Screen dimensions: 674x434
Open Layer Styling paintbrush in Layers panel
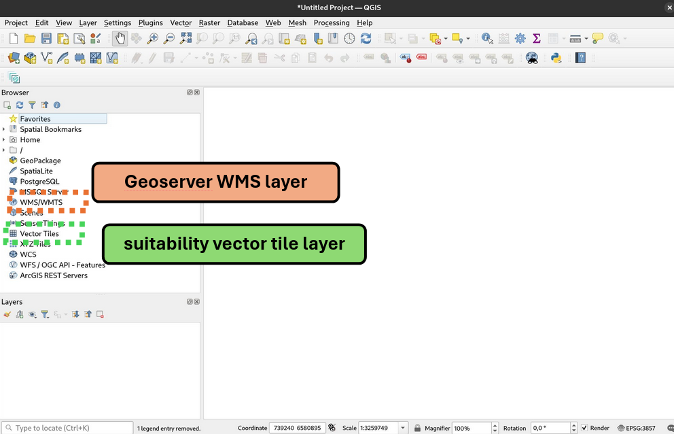click(7, 314)
